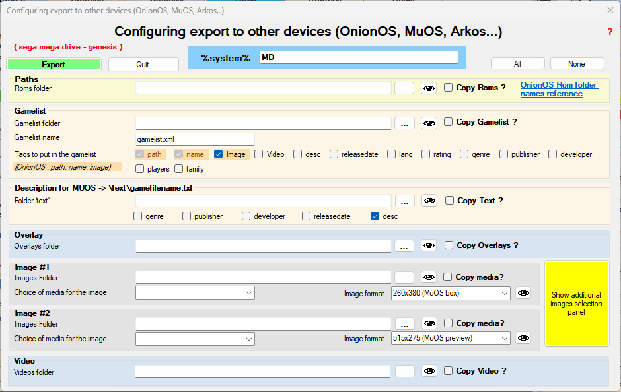Enable the Copy Roms checkbox
The height and width of the screenshot is (392, 621).
point(449,88)
